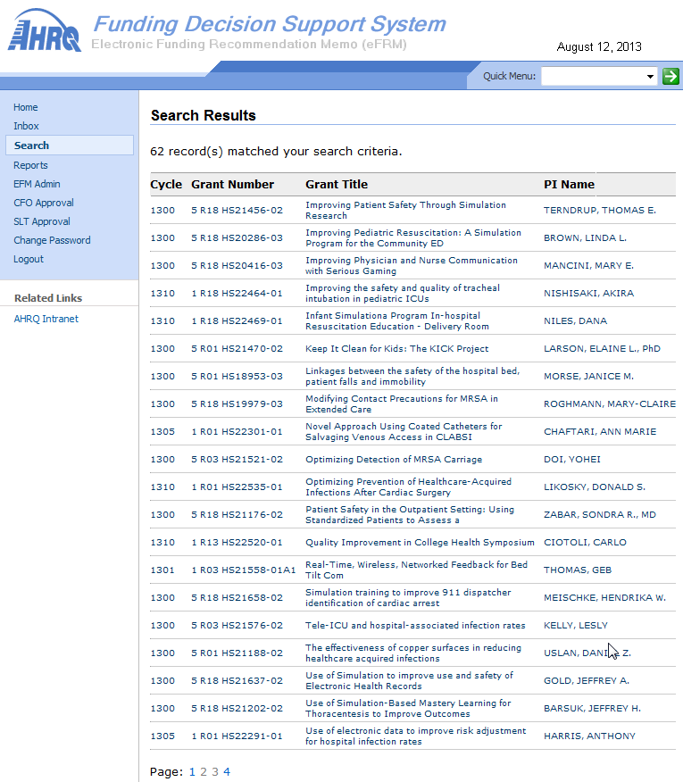This screenshot has width=683, height=782.
Task: Click PI name HARRIS, ANTHONY
Action: 589,736
